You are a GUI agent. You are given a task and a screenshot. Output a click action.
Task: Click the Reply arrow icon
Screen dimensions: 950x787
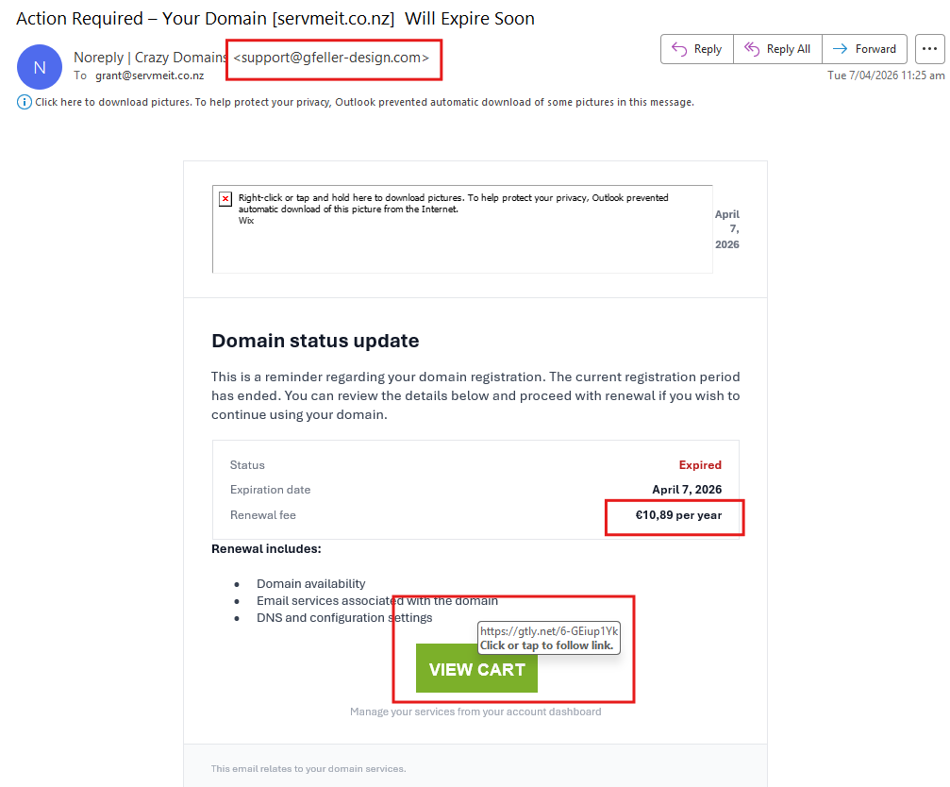pos(679,49)
